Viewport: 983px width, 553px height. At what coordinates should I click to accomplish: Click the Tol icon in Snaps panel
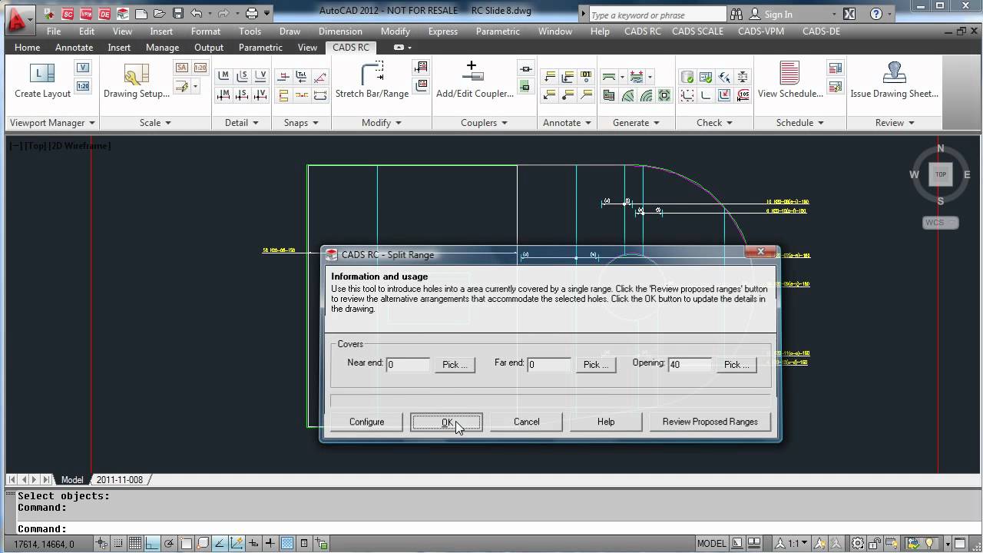coord(302,76)
